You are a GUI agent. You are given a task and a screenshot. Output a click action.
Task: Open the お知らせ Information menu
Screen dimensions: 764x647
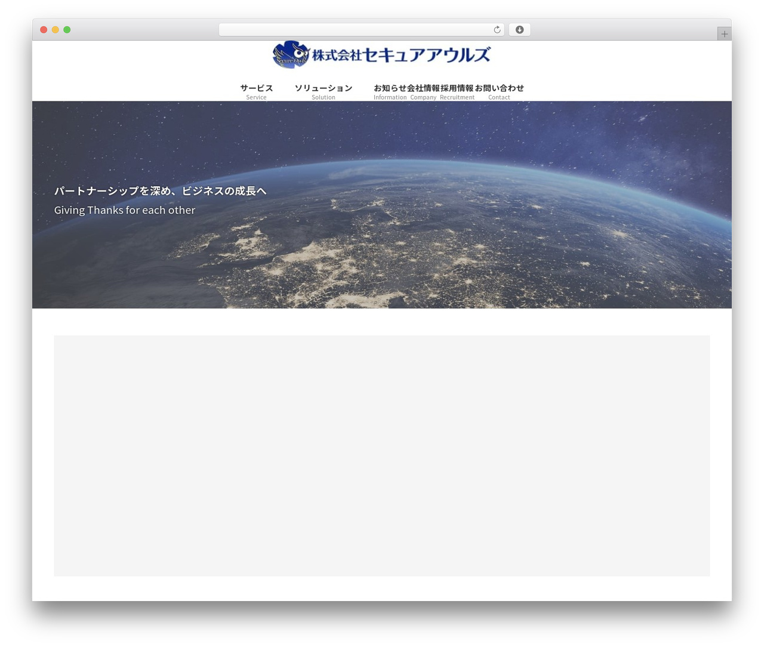point(390,92)
